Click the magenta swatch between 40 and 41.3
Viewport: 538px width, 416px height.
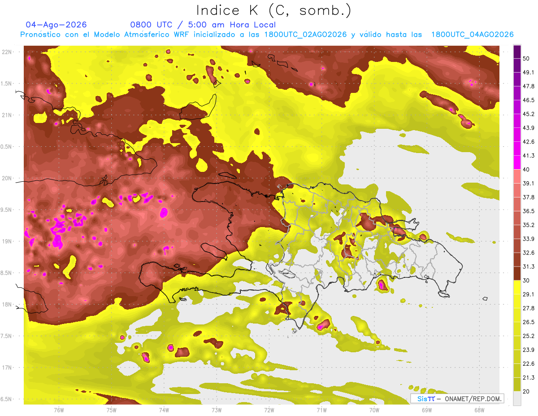point(517,162)
